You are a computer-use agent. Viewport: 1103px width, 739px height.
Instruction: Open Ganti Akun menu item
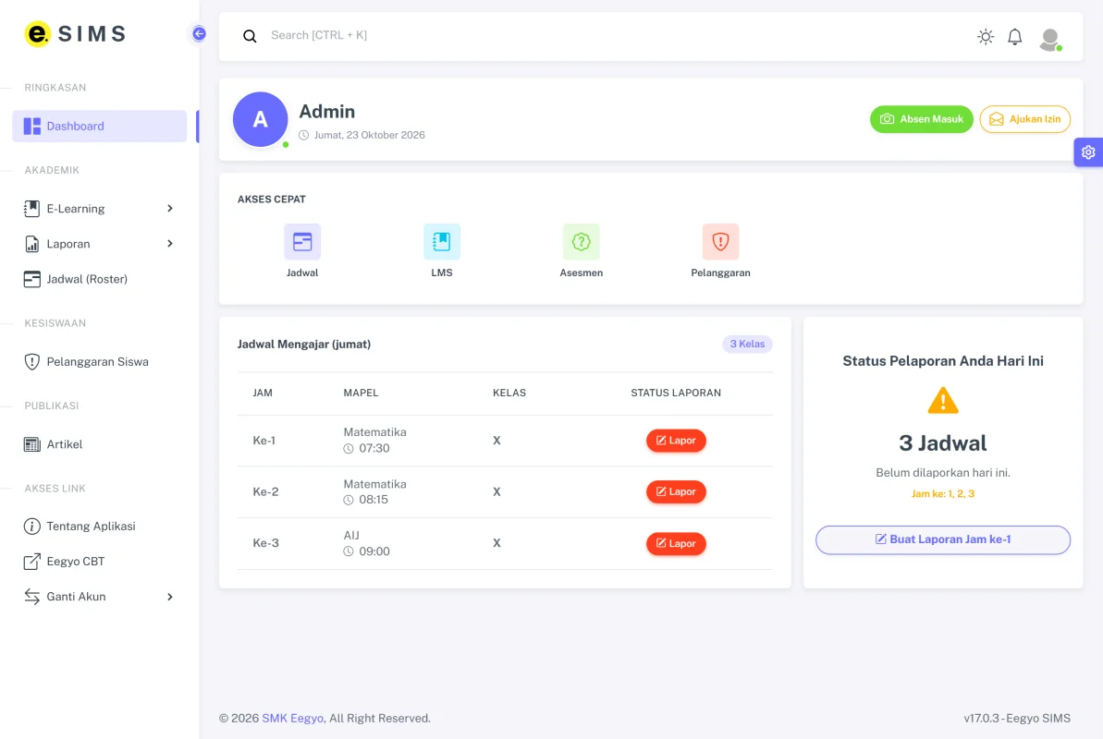pos(99,596)
